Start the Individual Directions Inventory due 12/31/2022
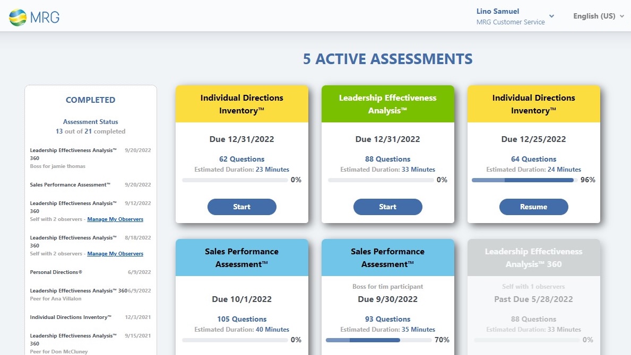This screenshot has height=355, width=631. tap(241, 207)
